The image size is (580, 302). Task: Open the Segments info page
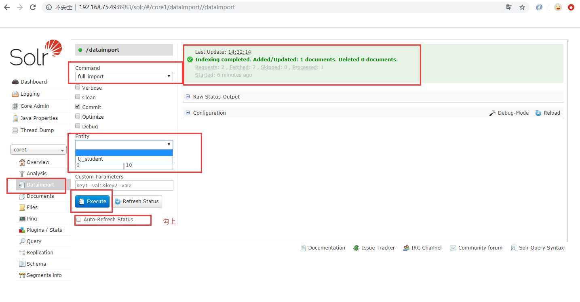[x=44, y=275]
